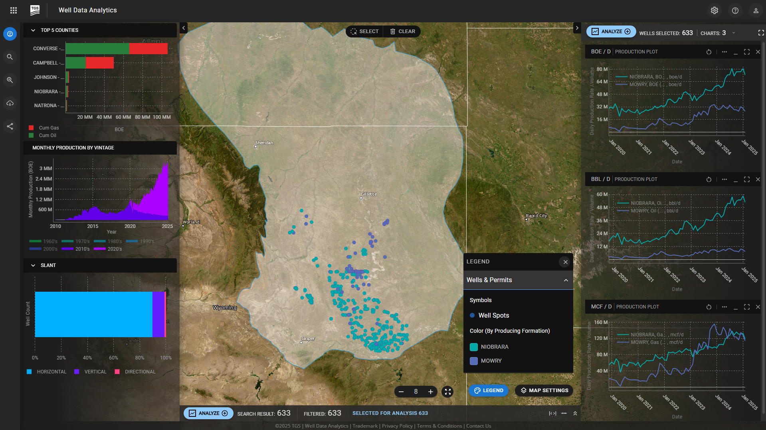Click the NIOBRARA color swatch

474,347
